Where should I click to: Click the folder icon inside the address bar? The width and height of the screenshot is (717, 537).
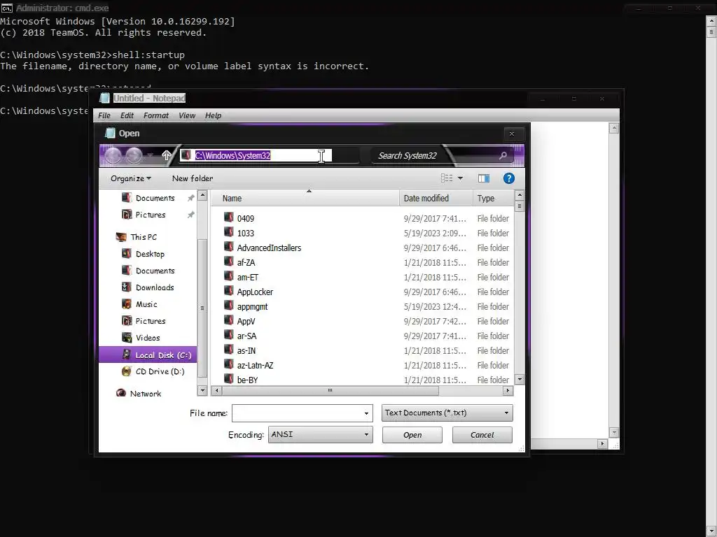(x=186, y=155)
